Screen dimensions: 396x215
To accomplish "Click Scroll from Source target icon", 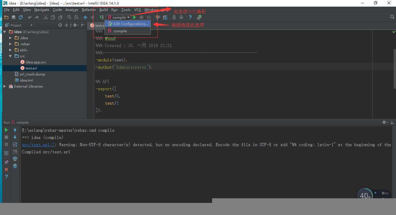I will click(60, 25).
